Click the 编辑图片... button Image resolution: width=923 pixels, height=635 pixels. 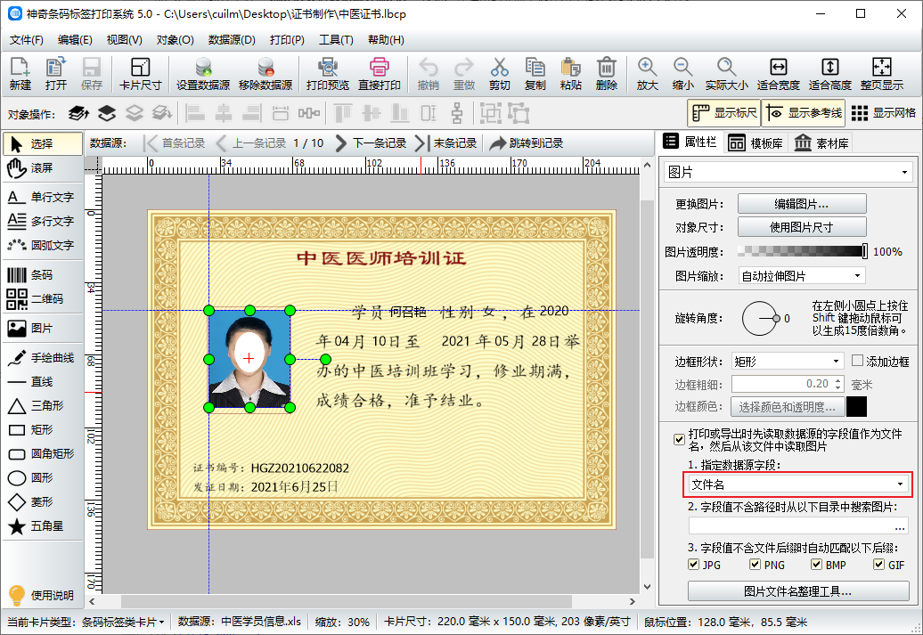point(801,204)
